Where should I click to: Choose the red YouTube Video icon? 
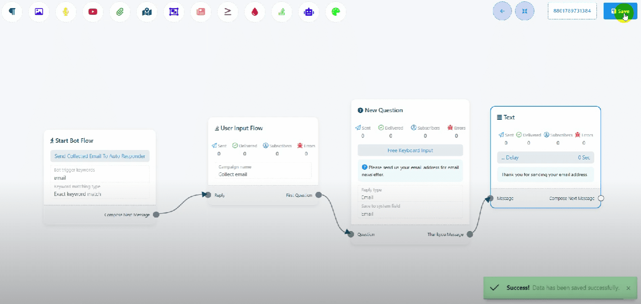(x=93, y=12)
